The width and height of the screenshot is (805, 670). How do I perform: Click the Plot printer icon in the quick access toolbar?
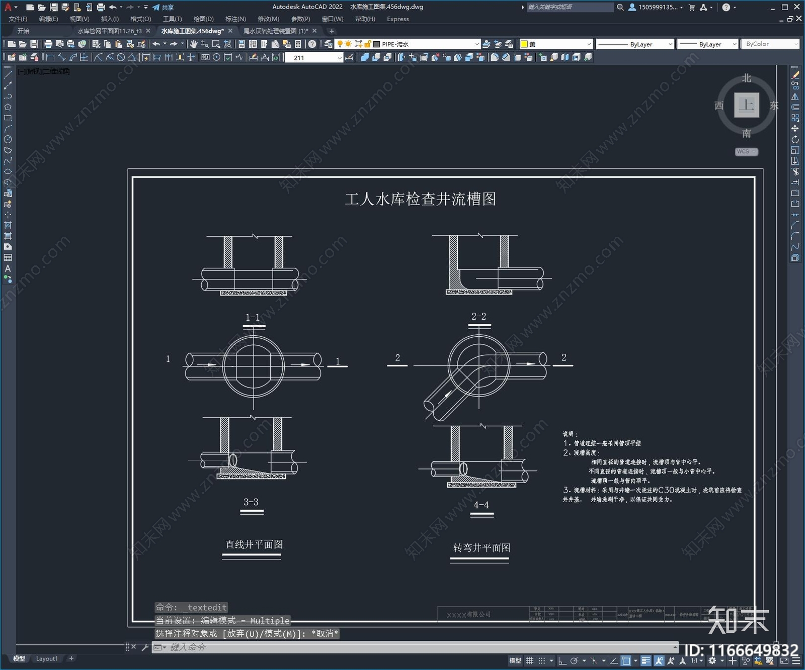101,7
